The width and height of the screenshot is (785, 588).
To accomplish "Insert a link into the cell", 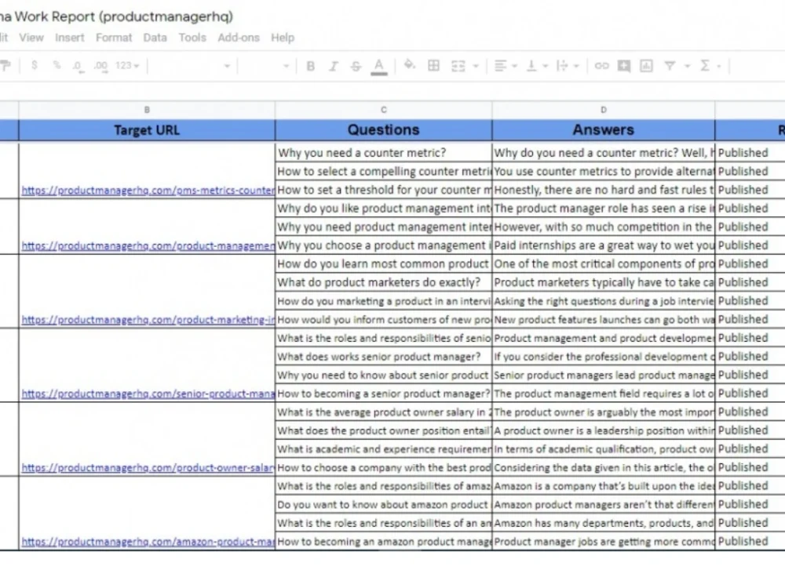I will 601,65.
